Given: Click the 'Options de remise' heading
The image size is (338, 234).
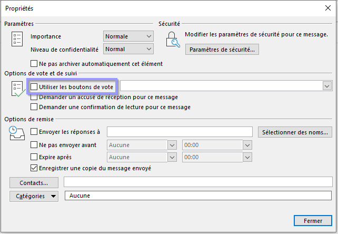Looking at the screenshot, I should point(29,119).
